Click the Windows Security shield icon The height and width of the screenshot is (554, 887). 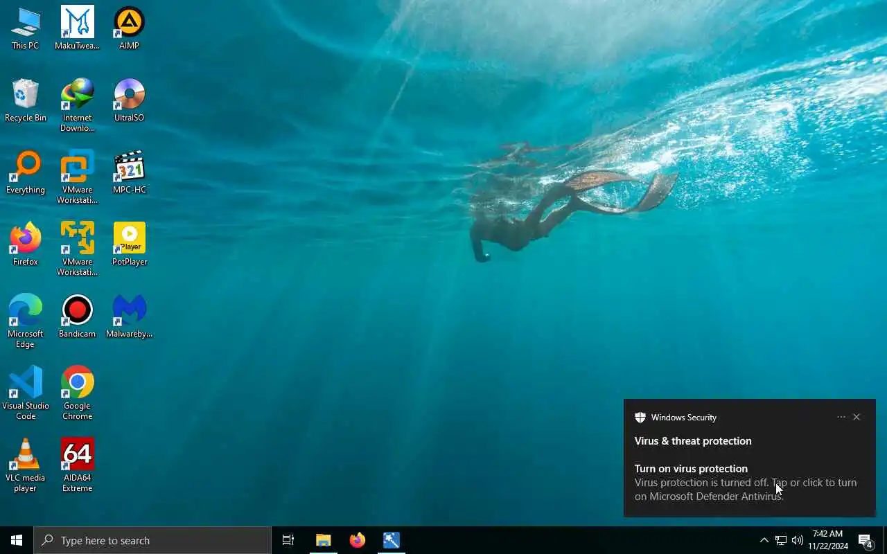coord(640,417)
